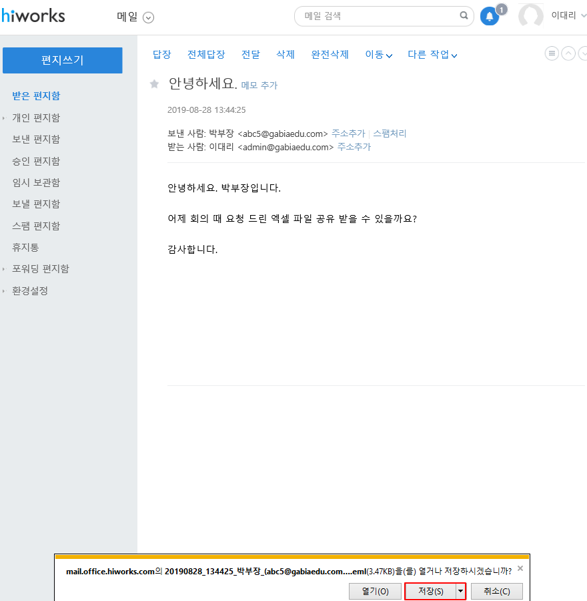Expand the 포워딩 편지함 arrow

4,269
